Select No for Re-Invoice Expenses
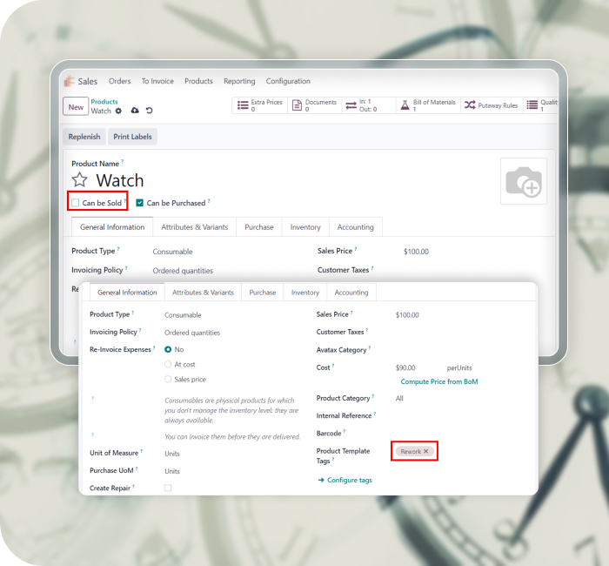This screenshot has height=566, width=609. click(168, 349)
